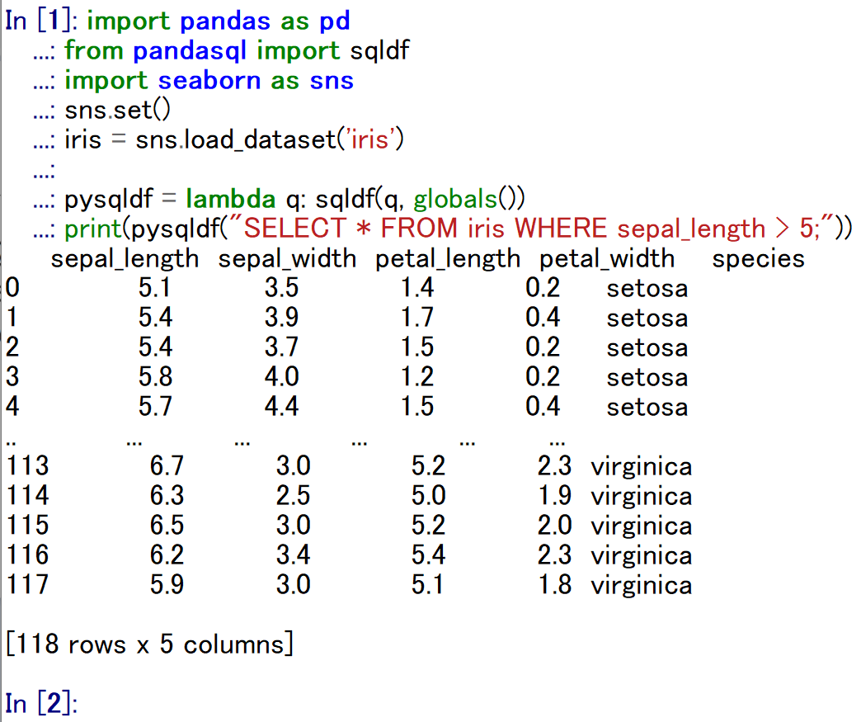The height and width of the screenshot is (722, 861).
Task: Click row index 117 in the output
Action: (27, 585)
